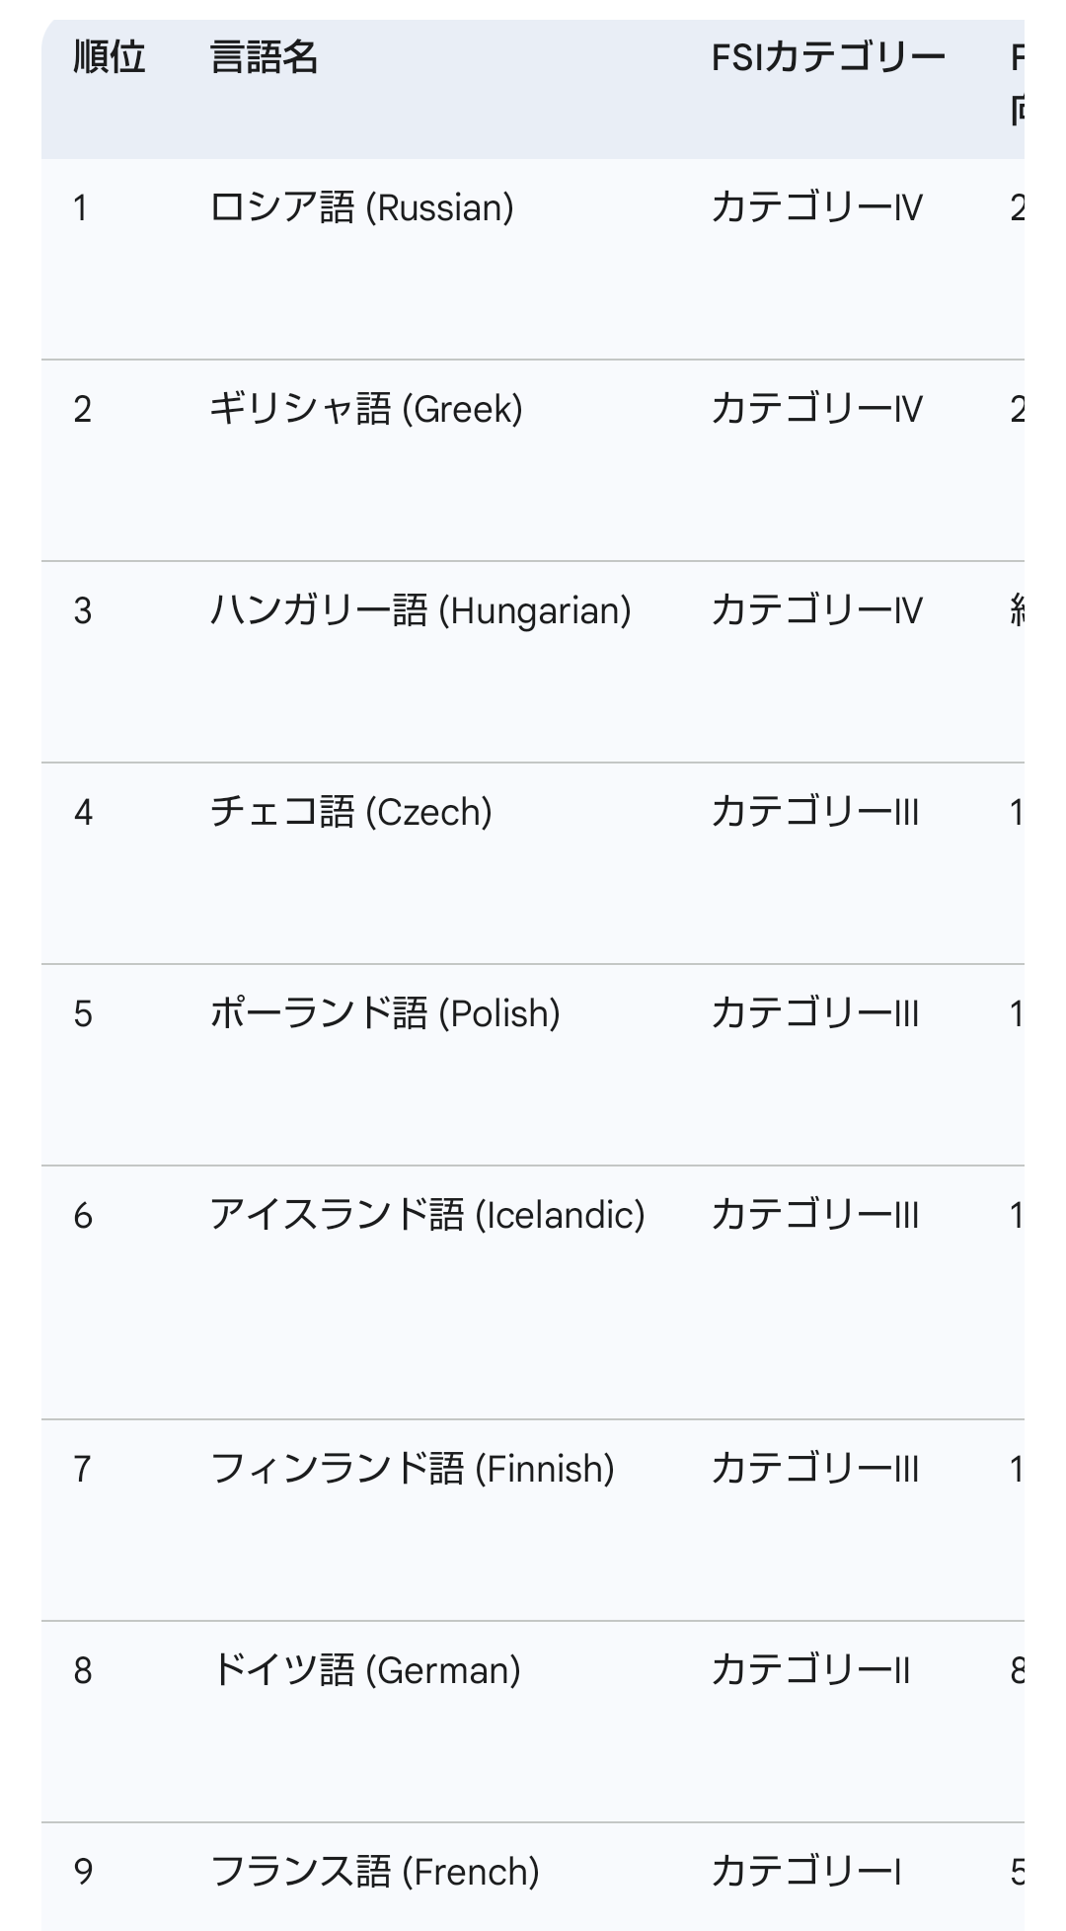
Task: Click the フィンランド語 (Finnish) language name
Action: 412,1469
